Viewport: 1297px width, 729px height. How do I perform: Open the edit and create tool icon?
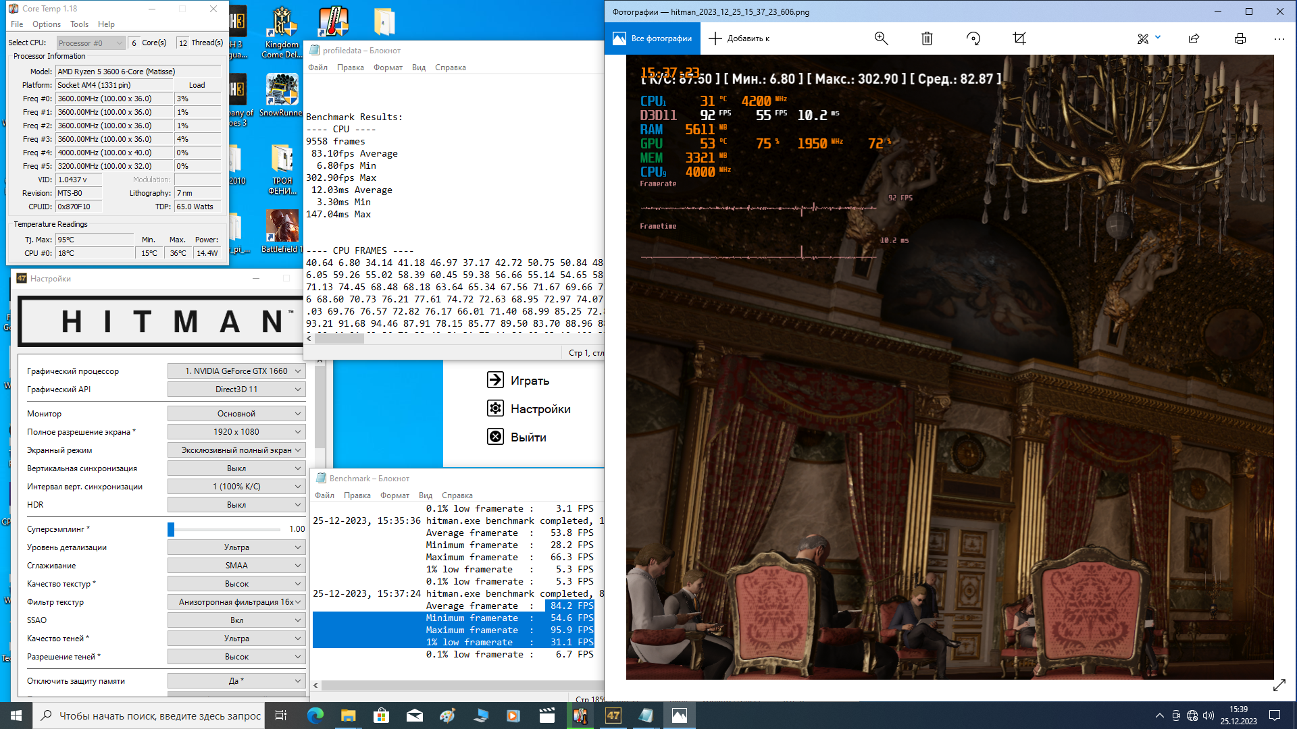pos(1143,38)
